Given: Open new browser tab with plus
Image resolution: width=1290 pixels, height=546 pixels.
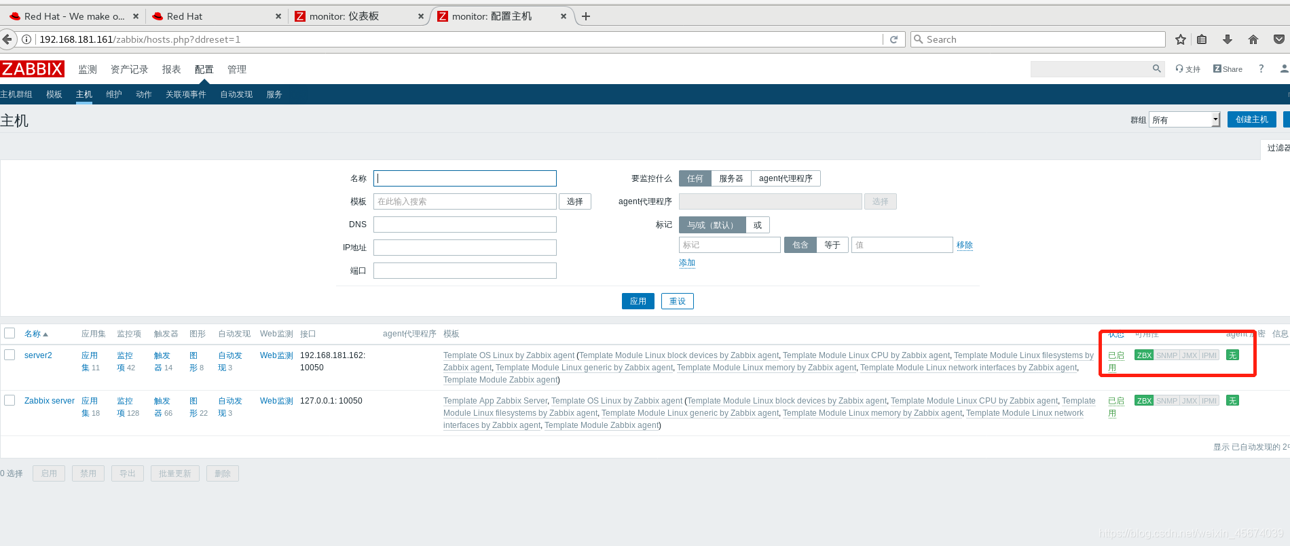Looking at the screenshot, I should 586,16.
